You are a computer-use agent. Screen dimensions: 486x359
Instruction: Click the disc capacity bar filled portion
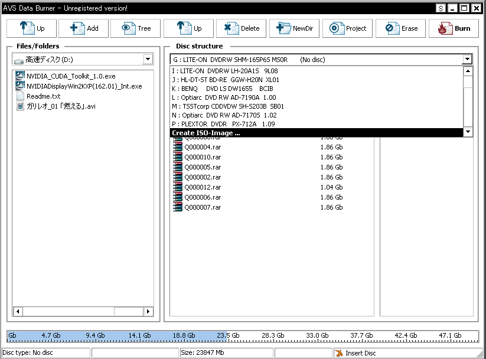(117, 336)
